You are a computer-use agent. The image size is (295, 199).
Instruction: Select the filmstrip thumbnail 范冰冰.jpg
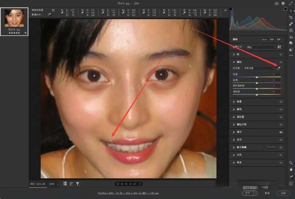(14, 22)
